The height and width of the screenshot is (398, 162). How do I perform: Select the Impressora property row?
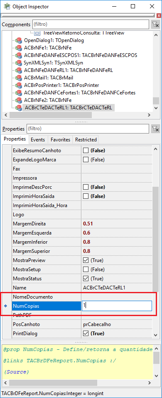pyautogui.click(x=82, y=178)
